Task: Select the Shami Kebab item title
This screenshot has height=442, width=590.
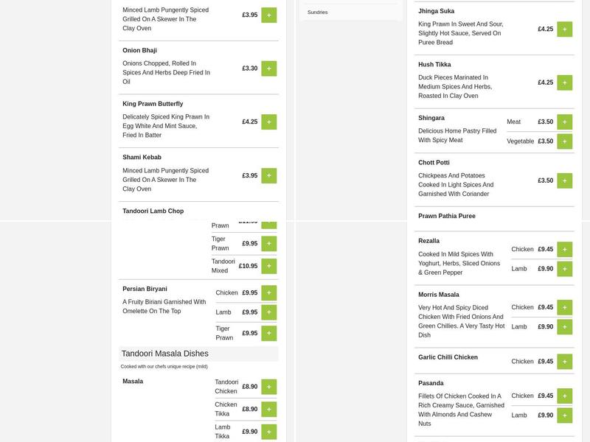Action: 142,158
